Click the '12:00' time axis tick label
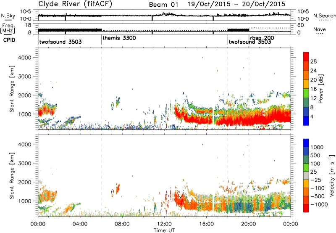The width and height of the screenshot is (336, 233). point(164,224)
